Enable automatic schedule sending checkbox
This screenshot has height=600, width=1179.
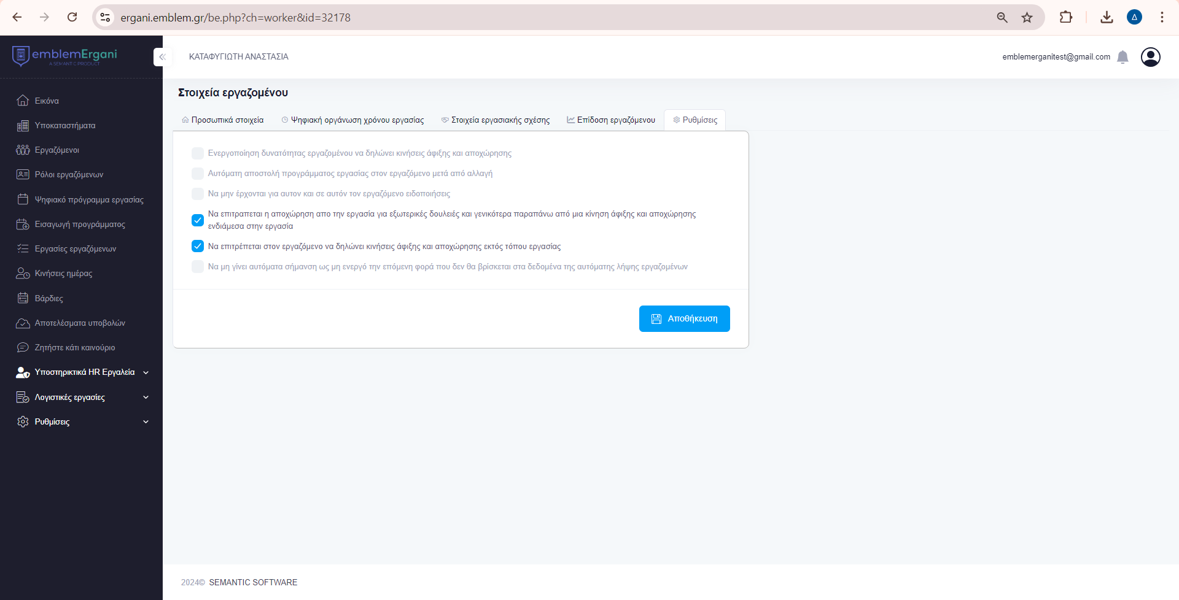[198, 174]
